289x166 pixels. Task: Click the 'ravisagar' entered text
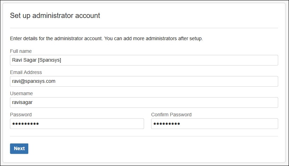point(22,102)
